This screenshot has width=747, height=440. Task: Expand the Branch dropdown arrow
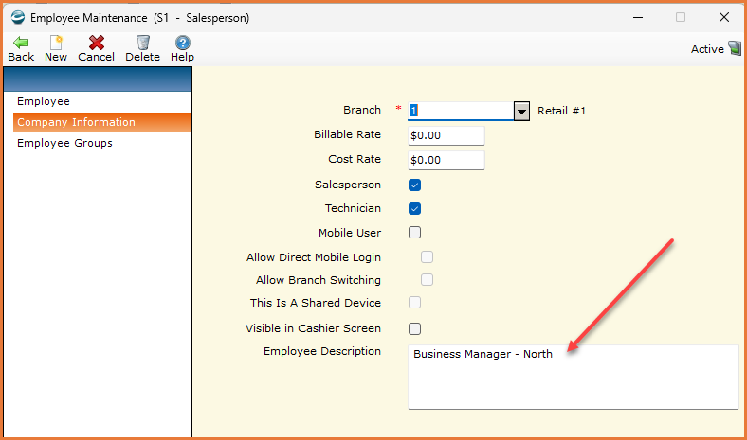click(521, 112)
